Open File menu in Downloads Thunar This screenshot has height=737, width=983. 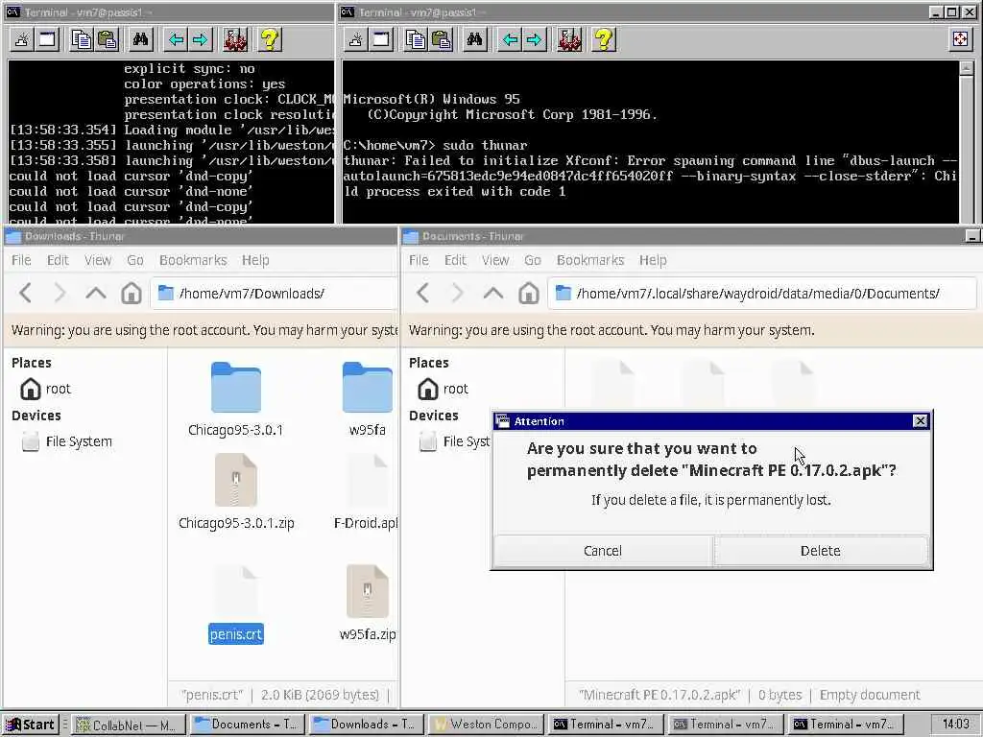click(21, 260)
